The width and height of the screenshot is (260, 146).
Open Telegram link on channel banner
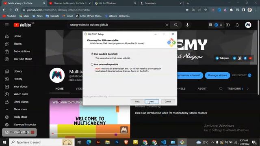[222, 58]
